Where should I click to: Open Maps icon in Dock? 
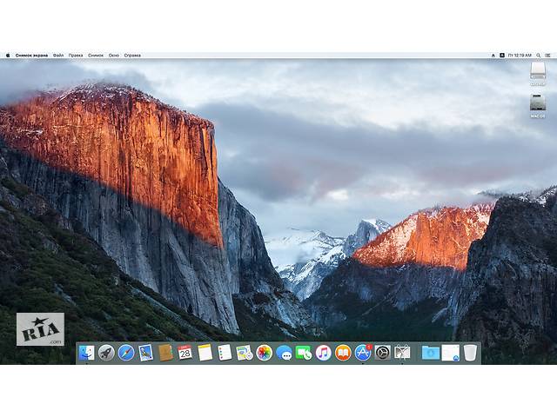[245, 353]
